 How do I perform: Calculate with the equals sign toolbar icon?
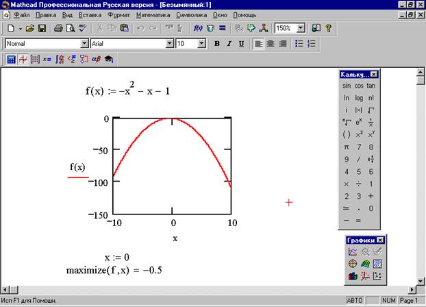pos(223,28)
